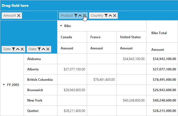This screenshot has height=116, width=178.
Task: Sort the State field using its arrow icon
Action: tap(43, 49)
